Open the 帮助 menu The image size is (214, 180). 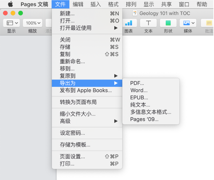tap(202, 4)
